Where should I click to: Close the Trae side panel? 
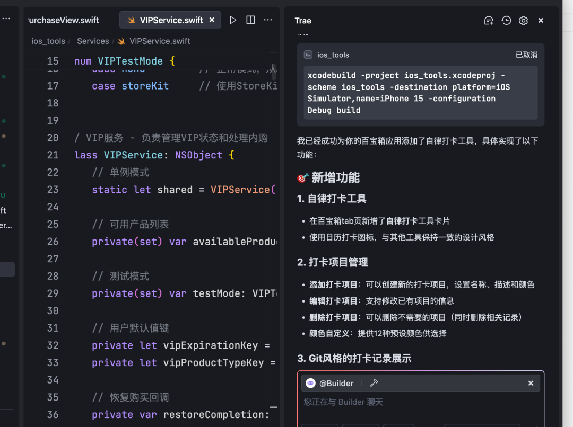pos(541,21)
